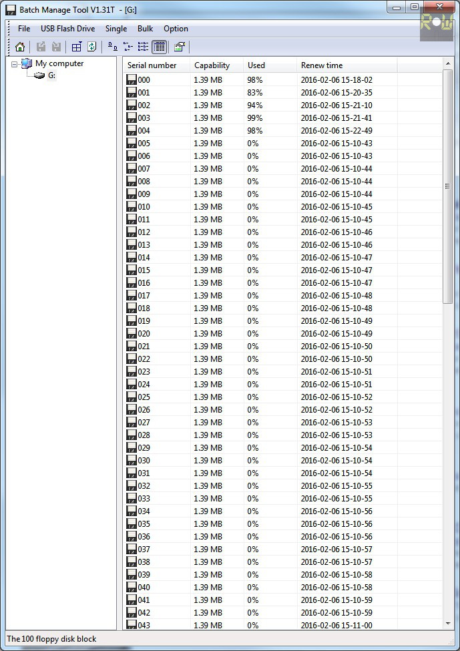Select renew time 2016-02-06 15-22-49
Viewport: 460px width, 651px height.
336,130
